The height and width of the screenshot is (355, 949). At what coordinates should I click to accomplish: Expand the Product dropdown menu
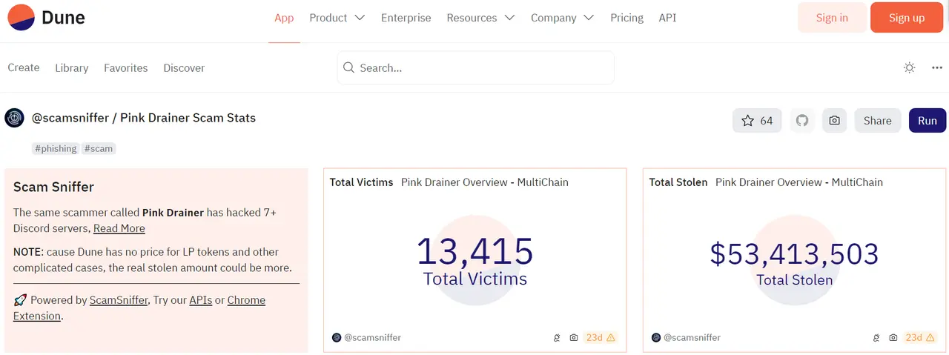(337, 18)
